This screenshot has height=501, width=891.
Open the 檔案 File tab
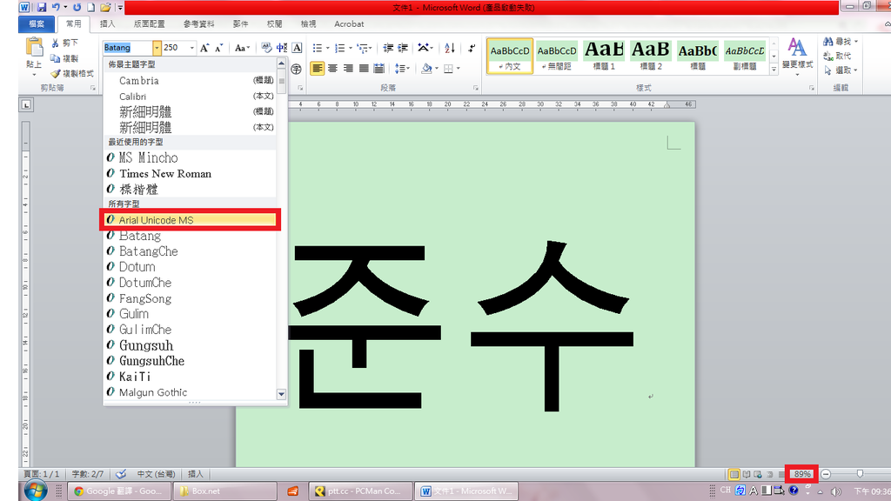[37, 23]
